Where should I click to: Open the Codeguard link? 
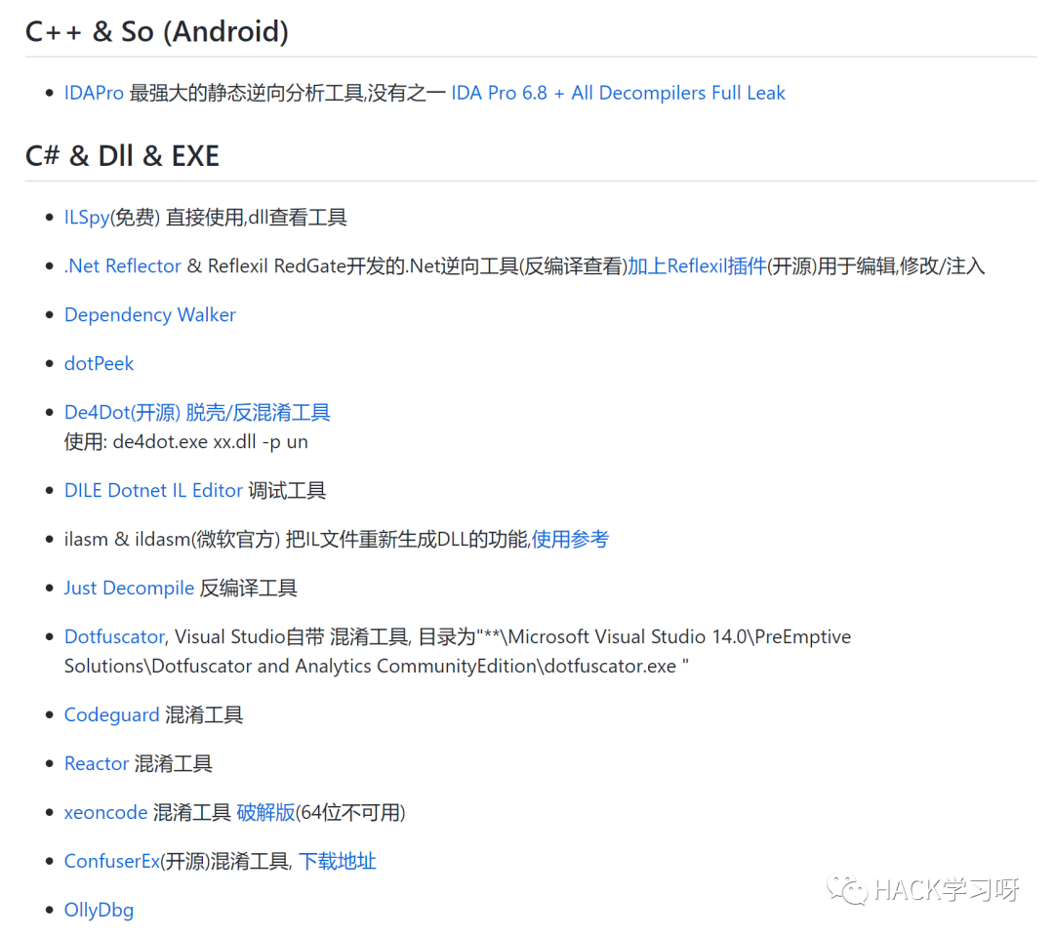pos(111,714)
